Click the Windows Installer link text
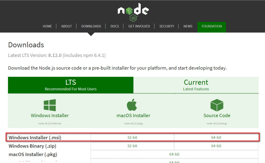Viewport: 265px width, 163px height. tap(50, 115)
